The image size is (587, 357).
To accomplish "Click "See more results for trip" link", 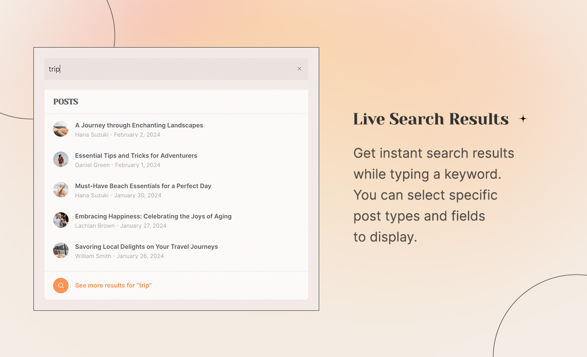I will pos(113,286).
